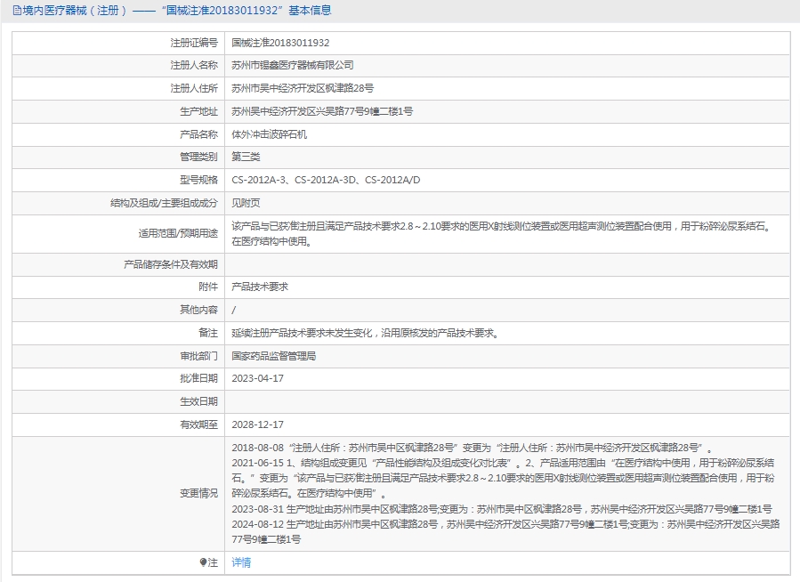Open the 详情 link in the 注 row
This screenshot has width=800, height=582.
click(241, 562)
